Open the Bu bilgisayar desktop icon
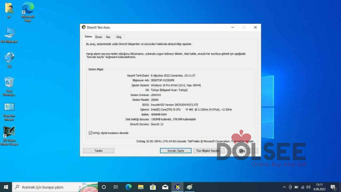 click(x=9, y=33)
